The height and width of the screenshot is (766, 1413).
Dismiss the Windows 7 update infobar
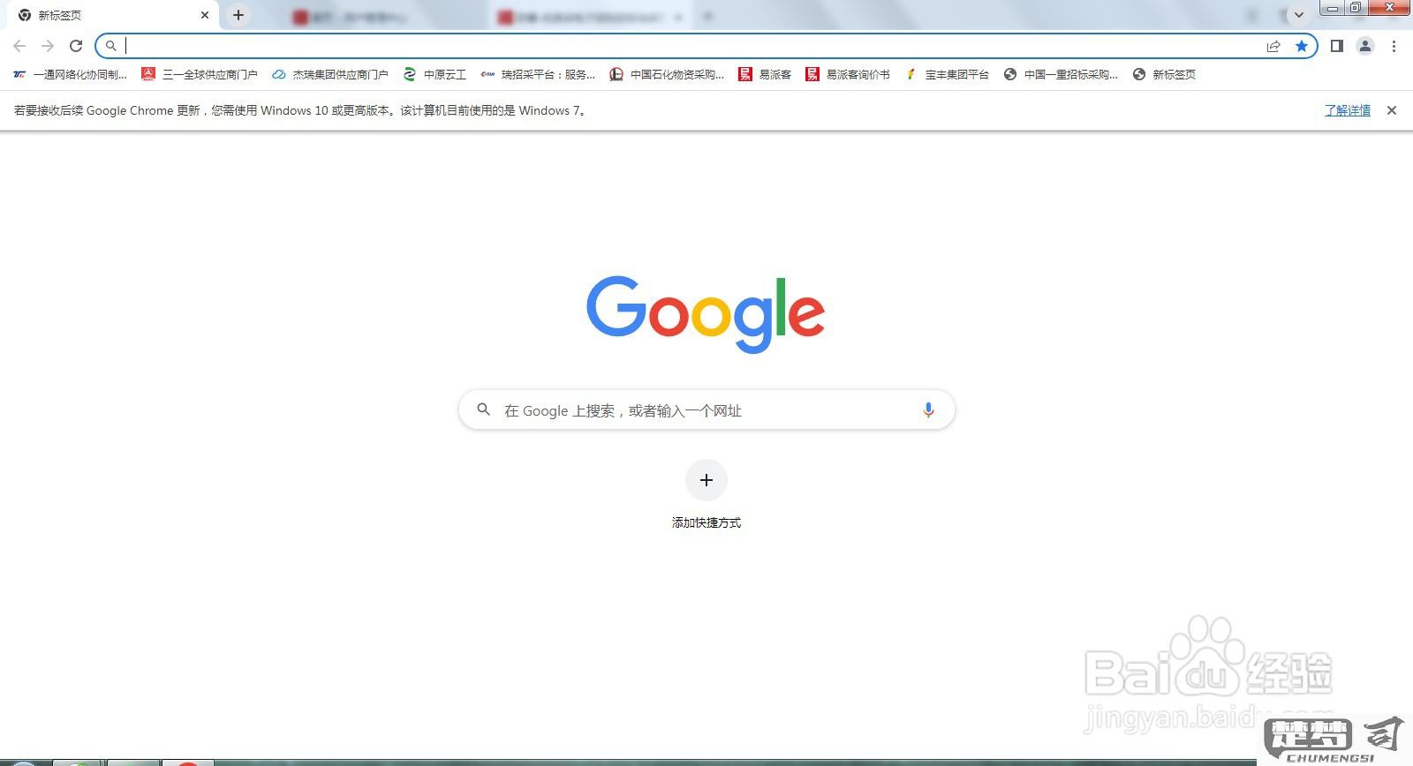click(x=1392, y=110)
